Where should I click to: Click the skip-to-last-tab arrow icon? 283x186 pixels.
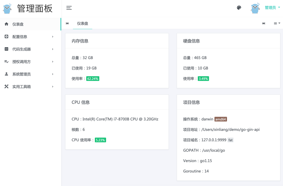pos(264,23)
